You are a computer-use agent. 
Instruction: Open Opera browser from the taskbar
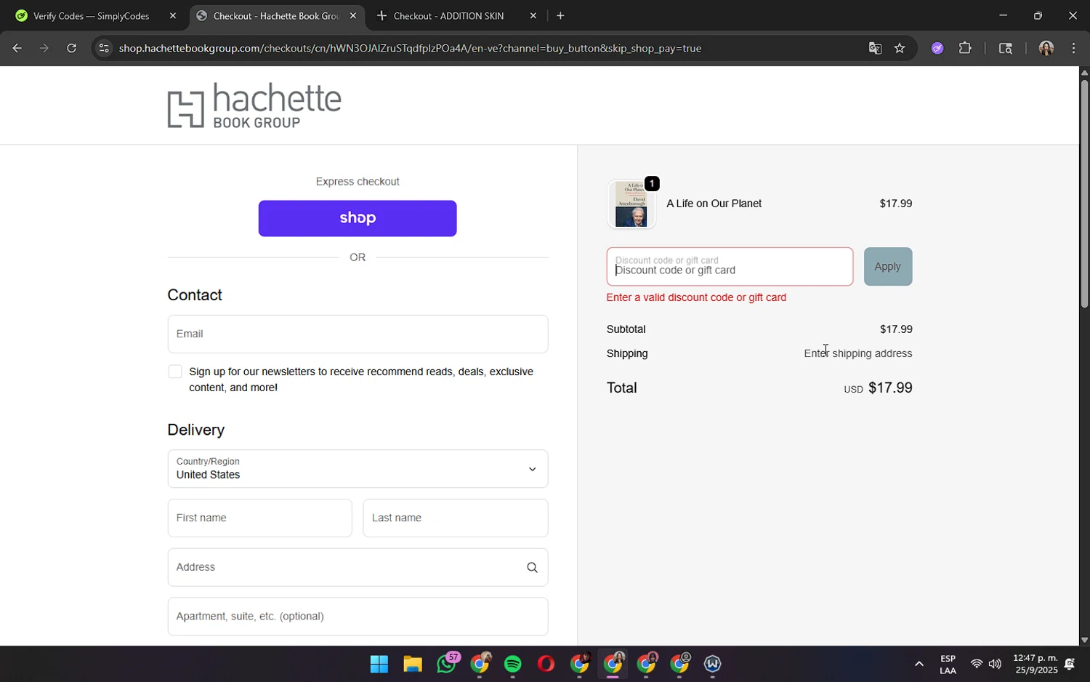[546, 664]
